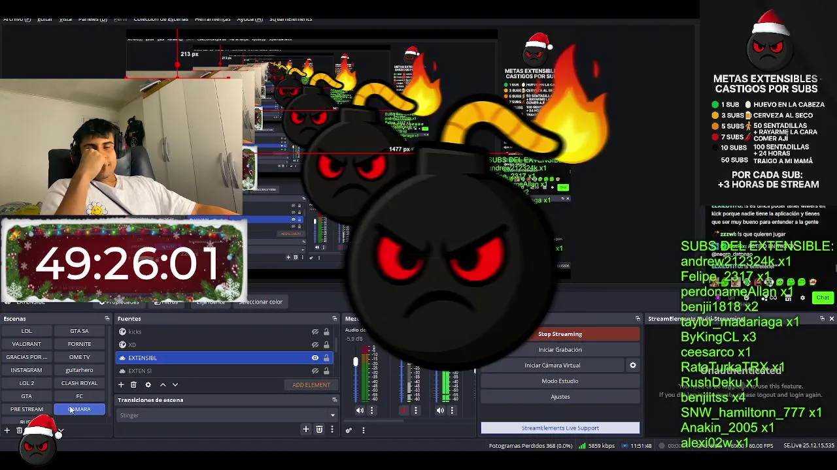Image resolution: width=837 pixels, height=470 pixels.
Task: Open audio mixer three-dot menu
Action: [x=363, y=430]
